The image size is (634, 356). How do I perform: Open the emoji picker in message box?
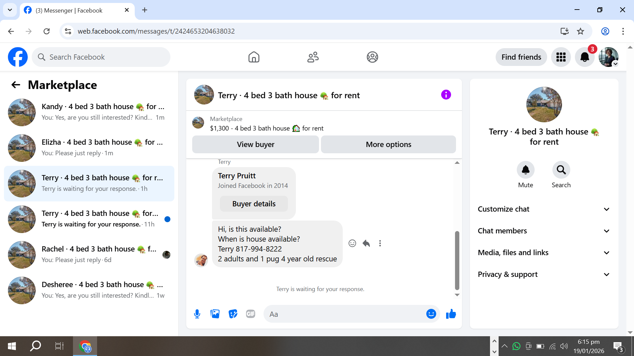coord(431,314)
